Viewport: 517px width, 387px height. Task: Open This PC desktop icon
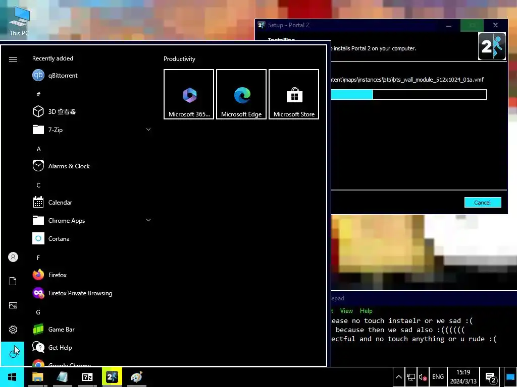(x=19, y=21)
